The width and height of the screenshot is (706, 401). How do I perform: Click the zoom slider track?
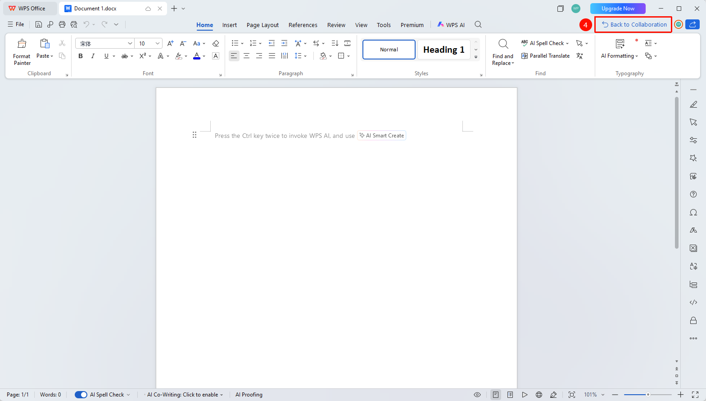click(x=647, y=395)
